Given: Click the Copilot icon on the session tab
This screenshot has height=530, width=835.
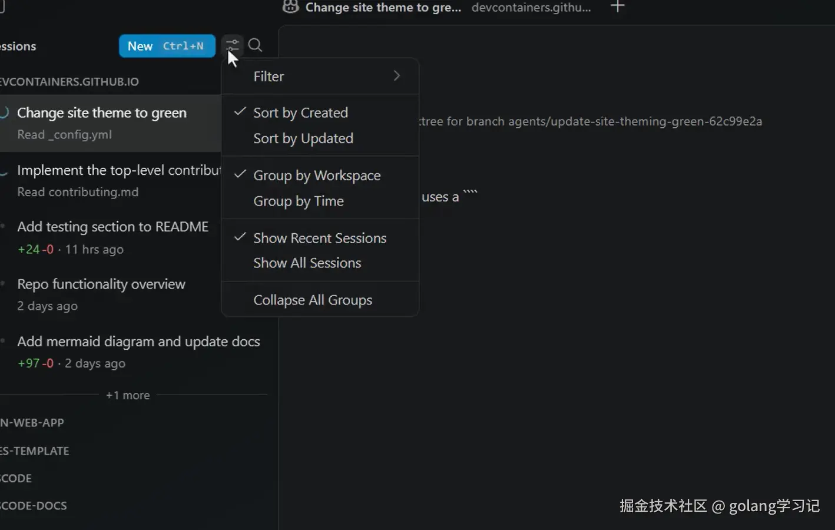Looking at the screenshot, I should pyautogui.click(x=290, y=7).
